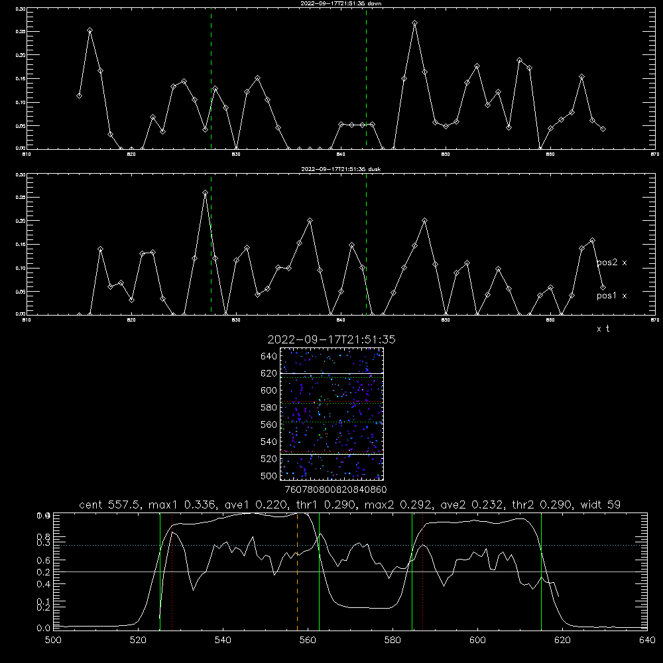Click the upper white line in image panel
Image resolution: width=663 pixels, height=663 pixels.
(x=331, y=374)
